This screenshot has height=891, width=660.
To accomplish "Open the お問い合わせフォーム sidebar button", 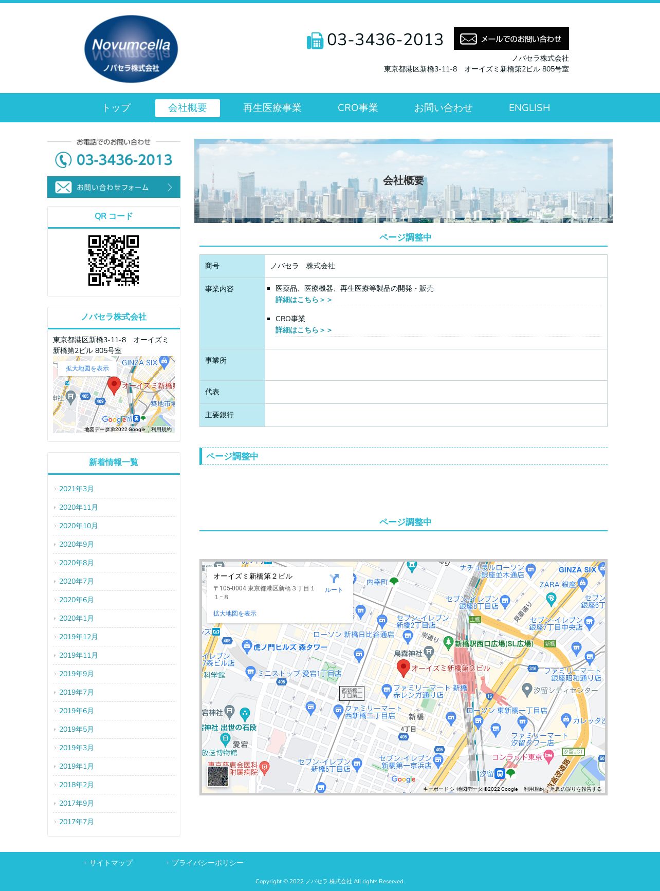I will click(x=114, y=187).
